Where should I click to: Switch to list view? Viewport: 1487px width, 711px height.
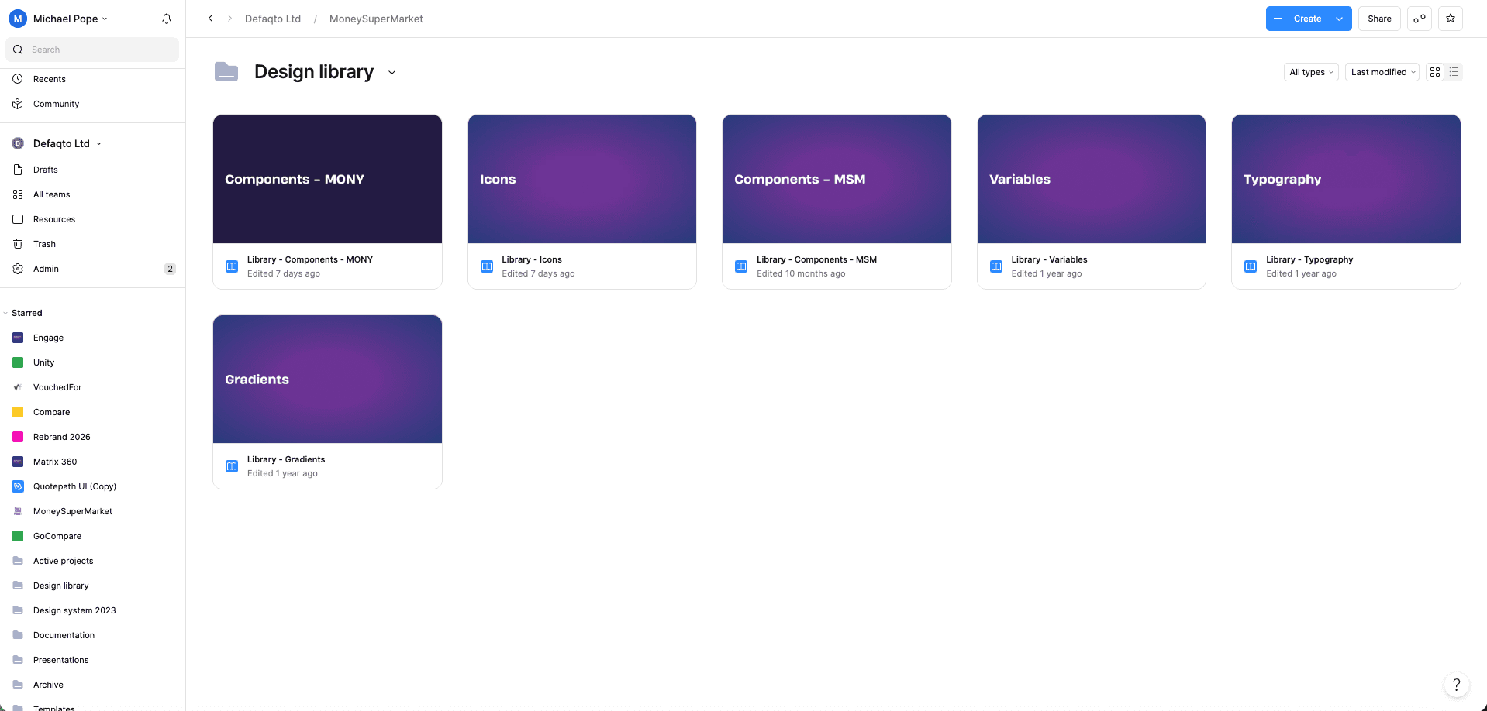1454,72
